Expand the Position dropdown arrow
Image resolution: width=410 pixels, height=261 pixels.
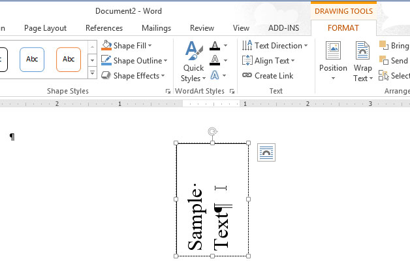click(333, 78)
